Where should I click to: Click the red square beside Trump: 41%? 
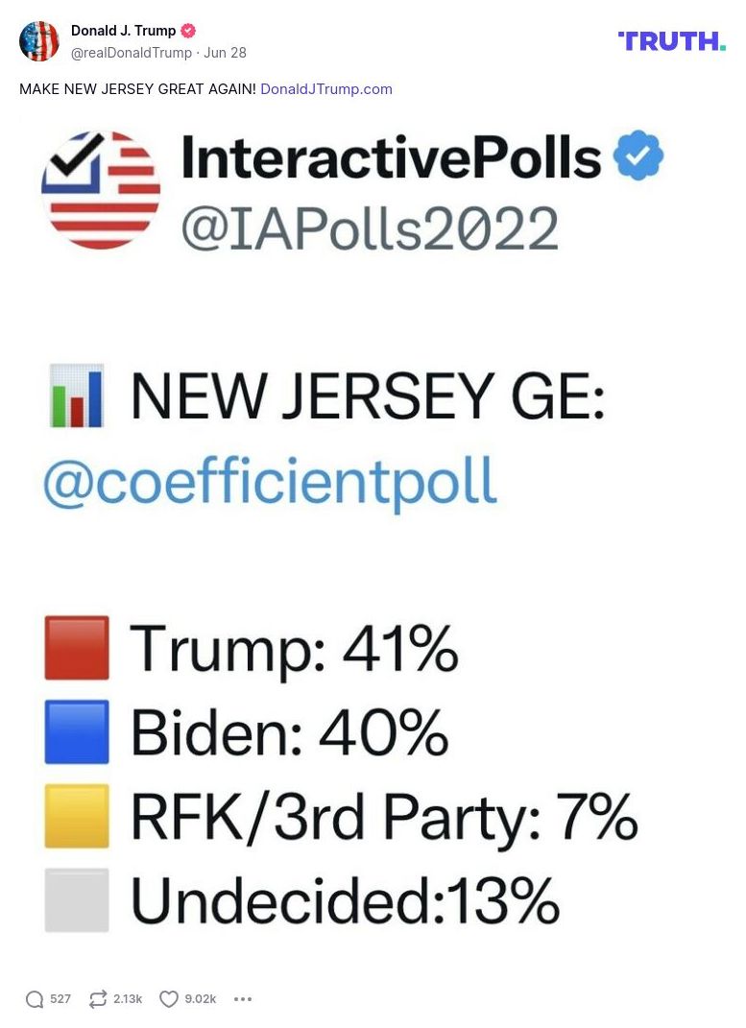77,648
